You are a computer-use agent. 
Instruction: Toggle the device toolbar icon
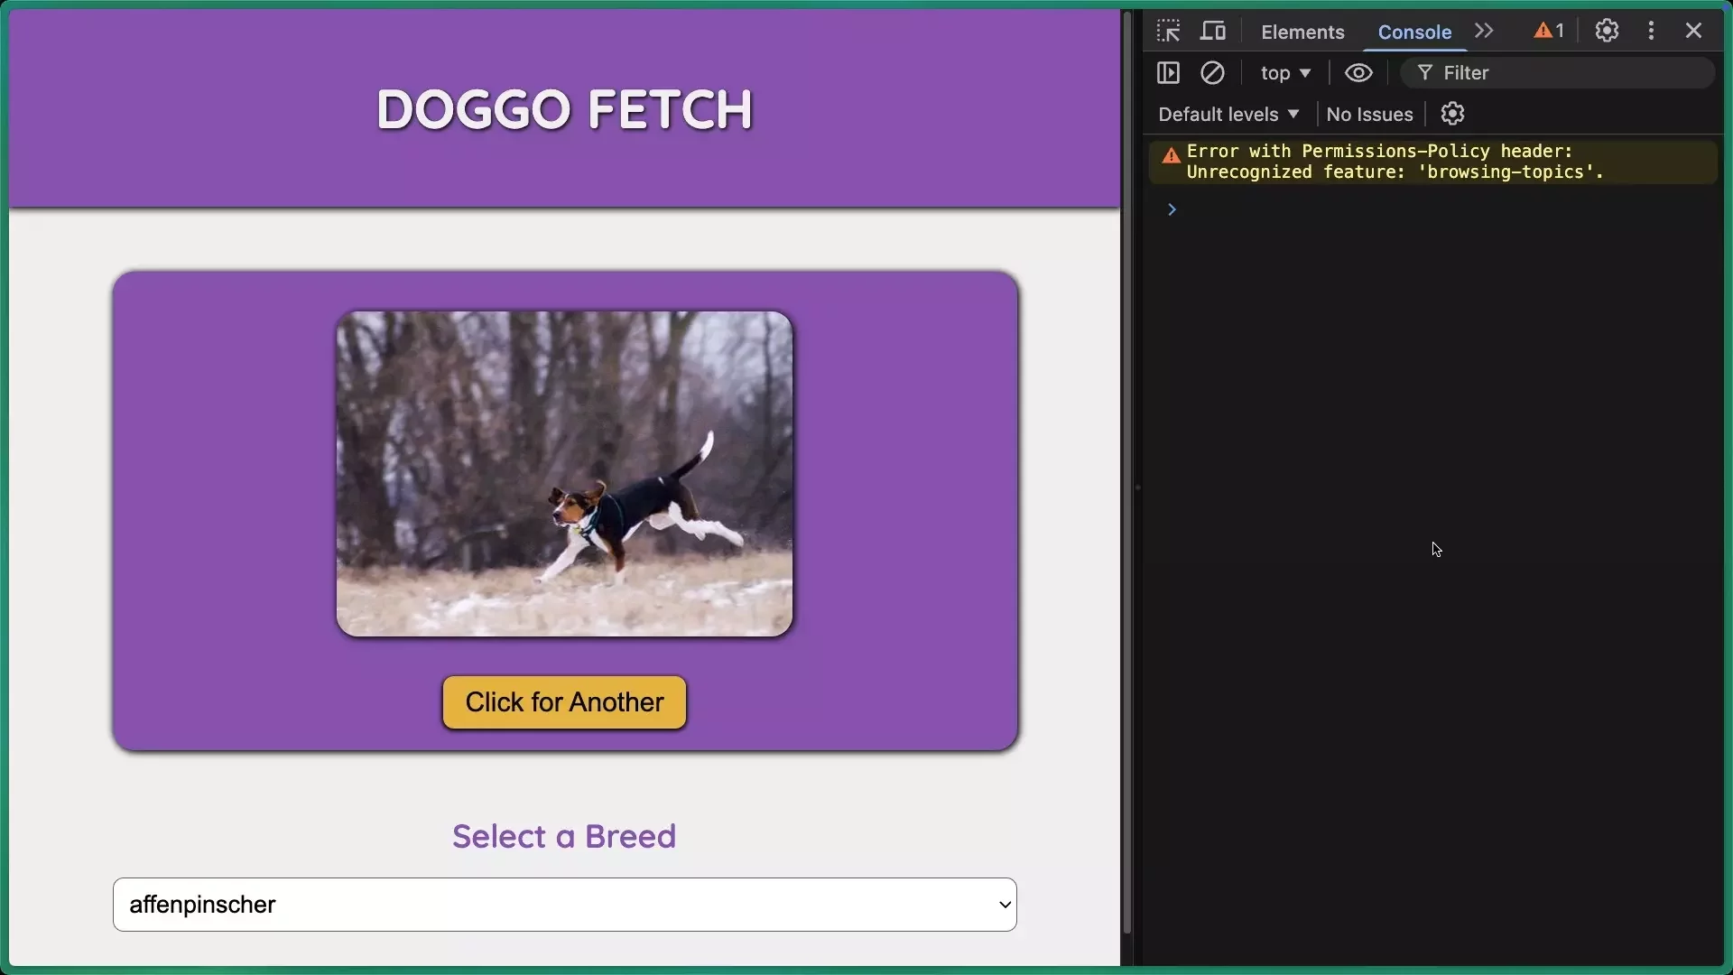(x=1212, y=32)
